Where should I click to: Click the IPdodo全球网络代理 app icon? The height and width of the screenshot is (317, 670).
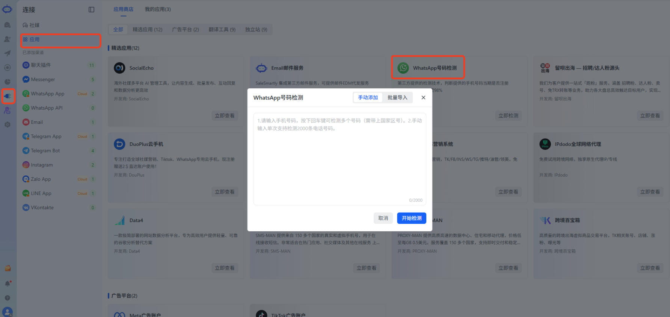click(x=545, y=144)
